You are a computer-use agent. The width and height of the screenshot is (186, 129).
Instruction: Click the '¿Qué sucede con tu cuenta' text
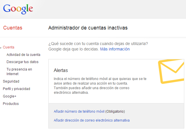point(98,44)
